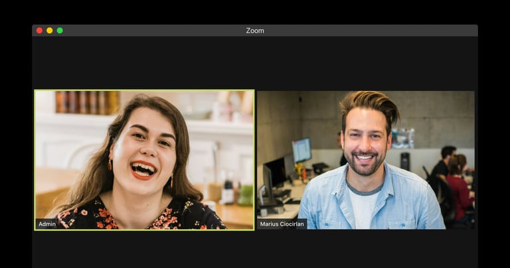Image resolution: width=510 pixels, height=268 pixels.
Task: Close the Zoom window using red button
Action: pyautogui.click(x=39, y=31)
